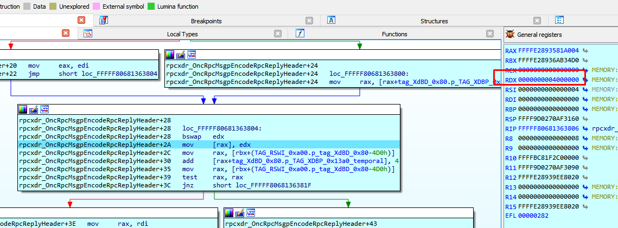This screenshot has height=228, width=618.
Task: Click the green Lumina function legend swatch
Action: click(152, 6)
